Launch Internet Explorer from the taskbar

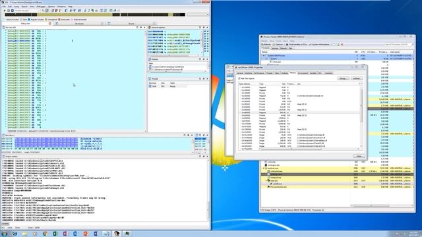coord(15,234)
